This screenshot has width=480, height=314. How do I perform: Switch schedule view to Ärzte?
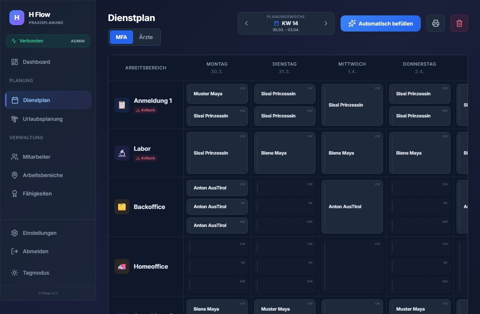[x=146, y=37]
